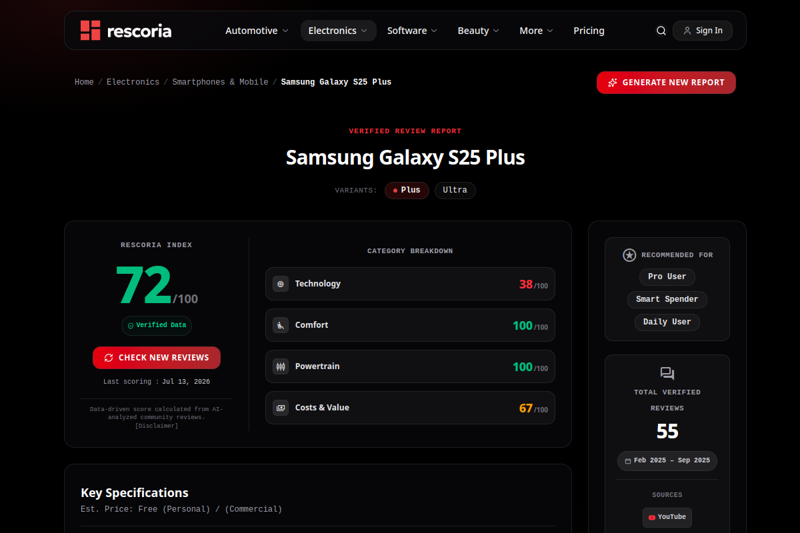Click the 55 total reviews number

click(x=667, y=432)
